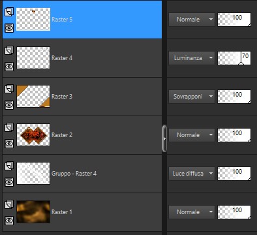Select the Raster 3 thumbnail with orange corners
Image resolution: width=257 pixels, height=235 pixels.
pos(33,97)
